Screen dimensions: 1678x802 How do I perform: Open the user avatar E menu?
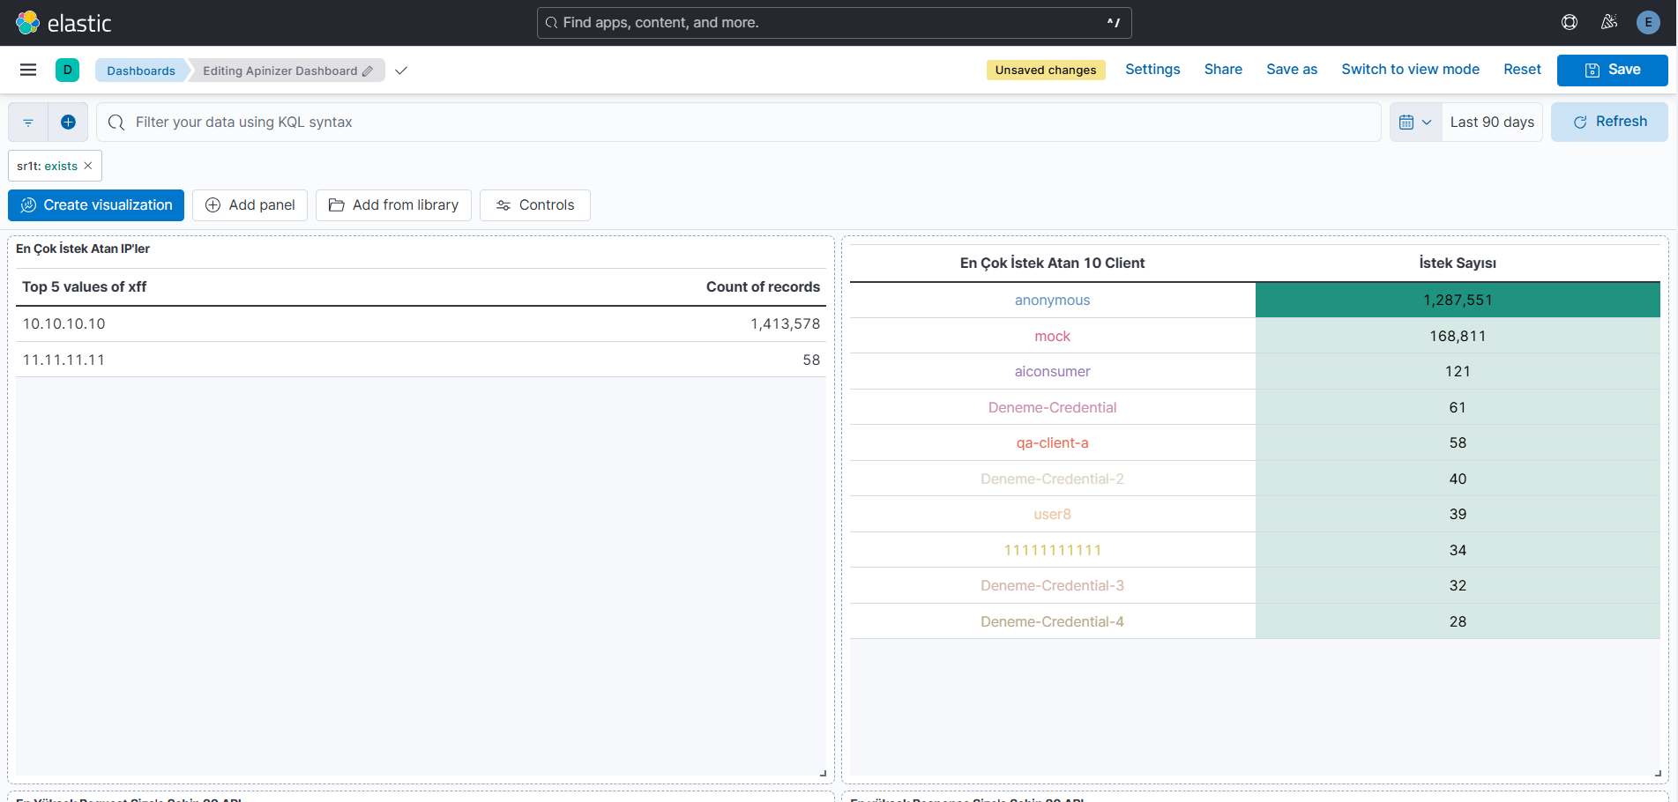(x=1648, y=23)
